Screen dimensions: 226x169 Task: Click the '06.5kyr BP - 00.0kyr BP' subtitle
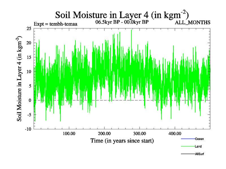pos(122,22)
